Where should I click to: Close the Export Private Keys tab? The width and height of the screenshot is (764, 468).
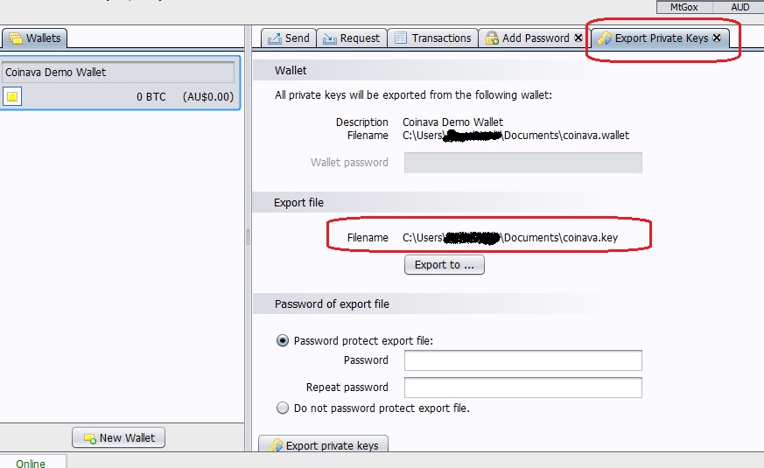coord(717,38)
